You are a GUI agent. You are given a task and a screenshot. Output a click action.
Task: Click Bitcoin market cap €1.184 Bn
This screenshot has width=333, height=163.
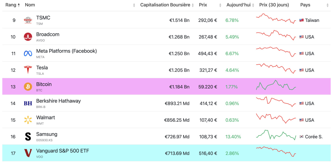coord(179,87)
